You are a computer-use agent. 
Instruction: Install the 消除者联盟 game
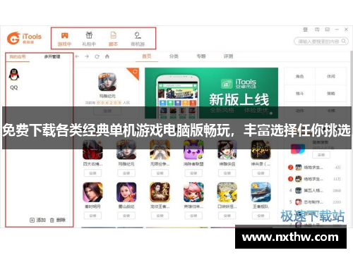[193, 173]
